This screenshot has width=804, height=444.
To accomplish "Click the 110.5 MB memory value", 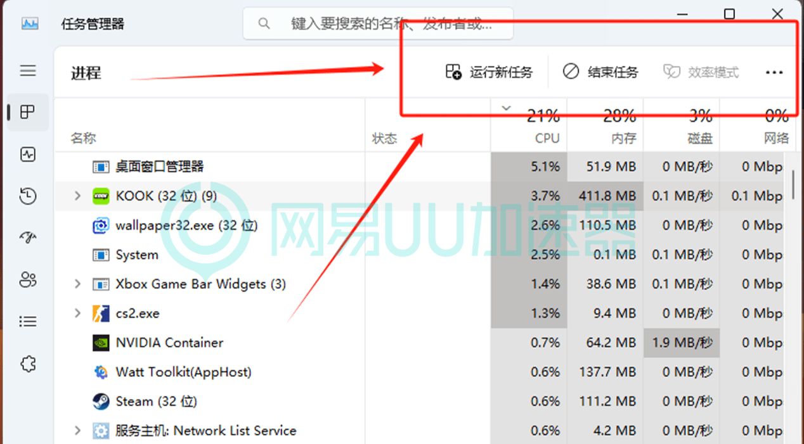I will coord(607,225).
